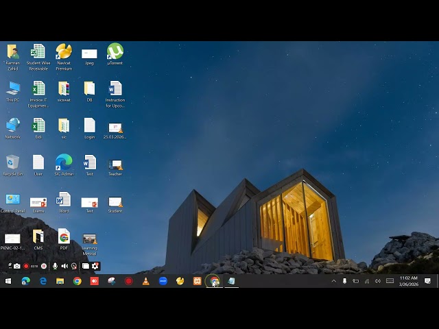This screenshot has width=439, height=329.
Task: Open pinned Chrome beside File Explorer on the taskbar
Action: pyautogui.click(x=78, y=281)
